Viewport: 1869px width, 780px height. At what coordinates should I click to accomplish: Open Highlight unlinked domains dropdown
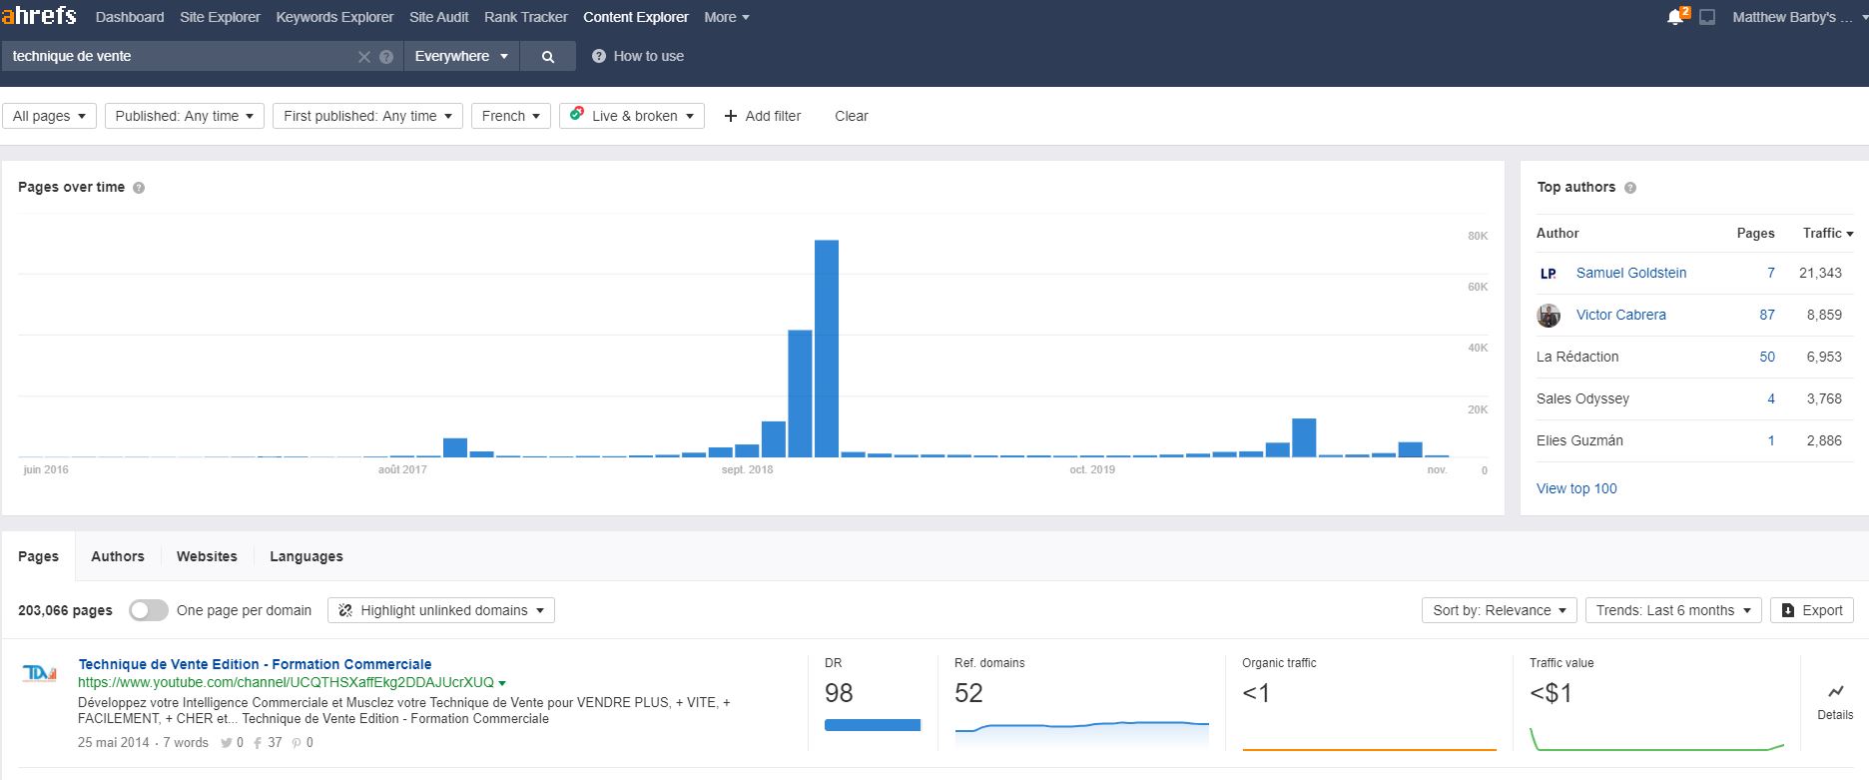point(441,610)
